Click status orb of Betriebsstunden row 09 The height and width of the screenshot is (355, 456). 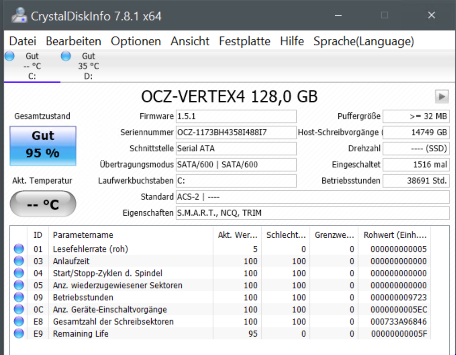(19, 297)
